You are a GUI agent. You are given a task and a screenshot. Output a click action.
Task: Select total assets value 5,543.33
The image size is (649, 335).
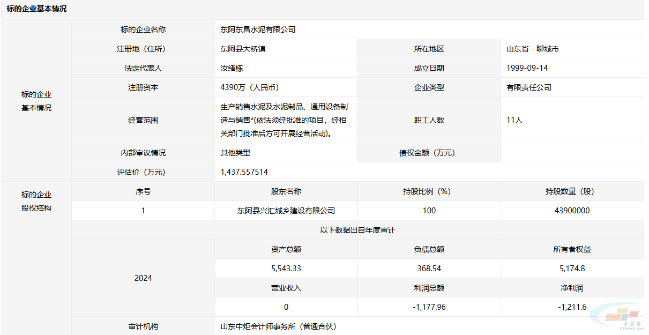286,269
